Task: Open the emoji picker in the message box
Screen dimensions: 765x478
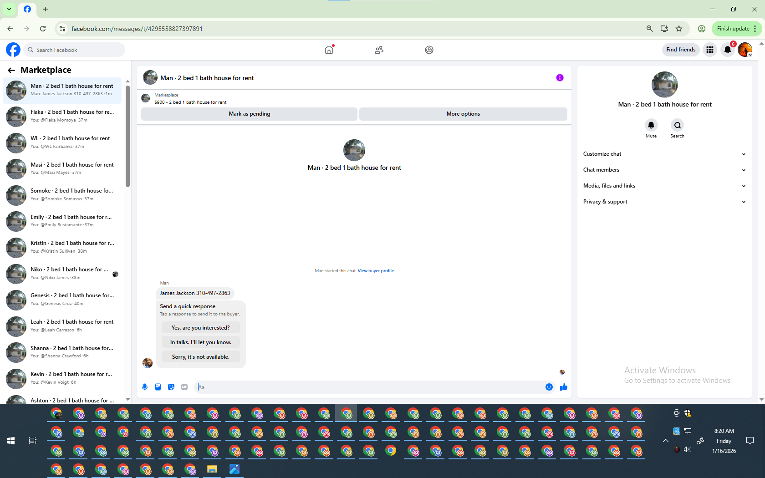Action: pos(549,387)
